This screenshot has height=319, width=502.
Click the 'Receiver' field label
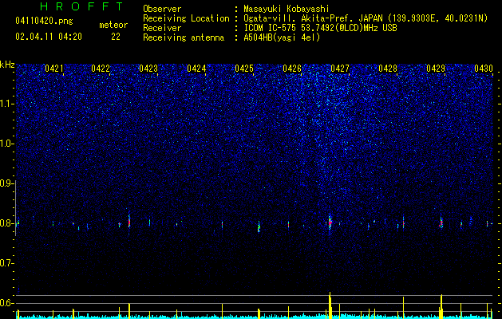pos(162,28)
